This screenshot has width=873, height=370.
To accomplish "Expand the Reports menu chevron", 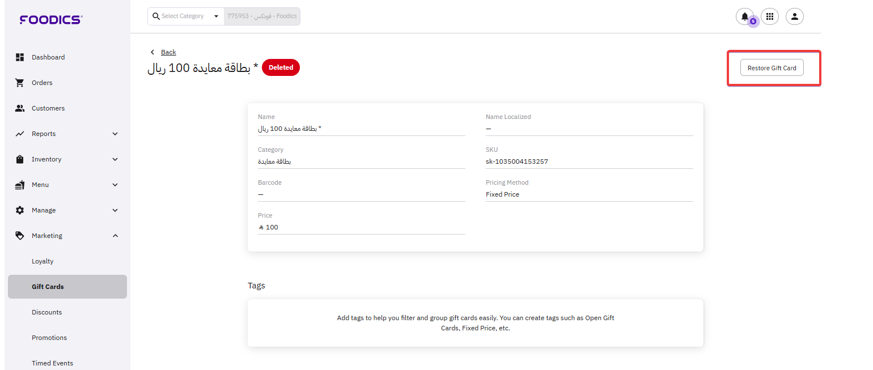I will (115, 134).
